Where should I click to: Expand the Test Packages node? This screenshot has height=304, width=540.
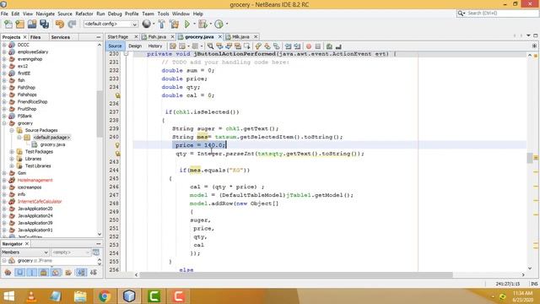pos(12,152)
